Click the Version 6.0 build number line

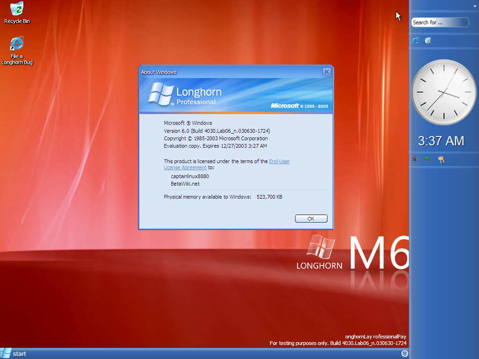217,131
